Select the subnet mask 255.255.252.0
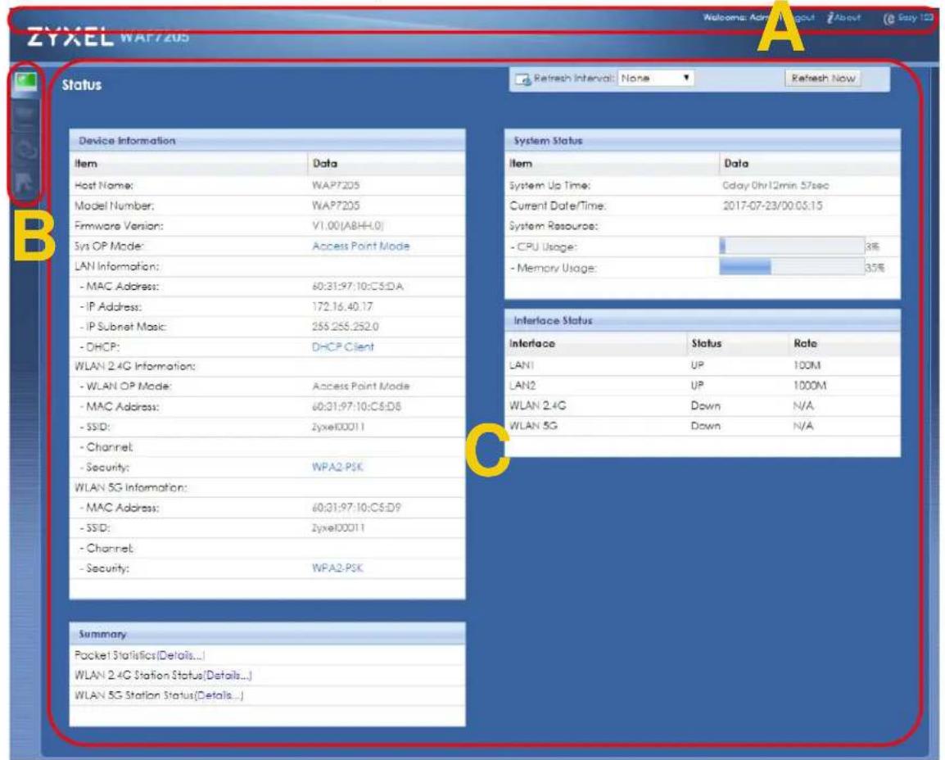Image resolution: width=945 pixels, height=760 pixels. pyautogui.click(x=346, y=327)
